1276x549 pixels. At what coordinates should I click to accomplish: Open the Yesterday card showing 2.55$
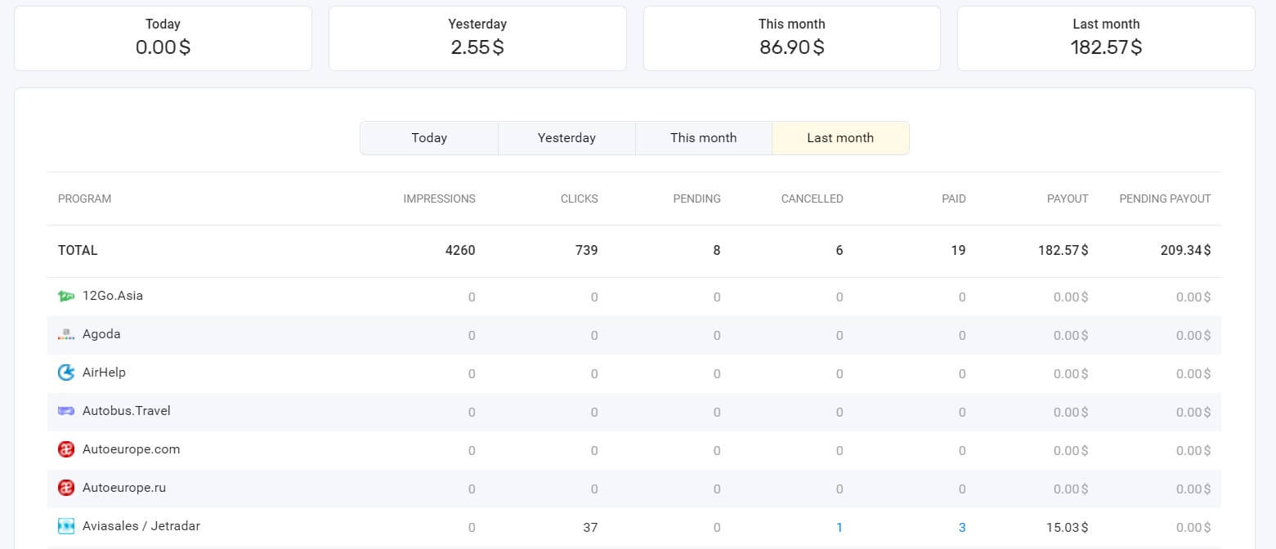[x=477, y=37]
